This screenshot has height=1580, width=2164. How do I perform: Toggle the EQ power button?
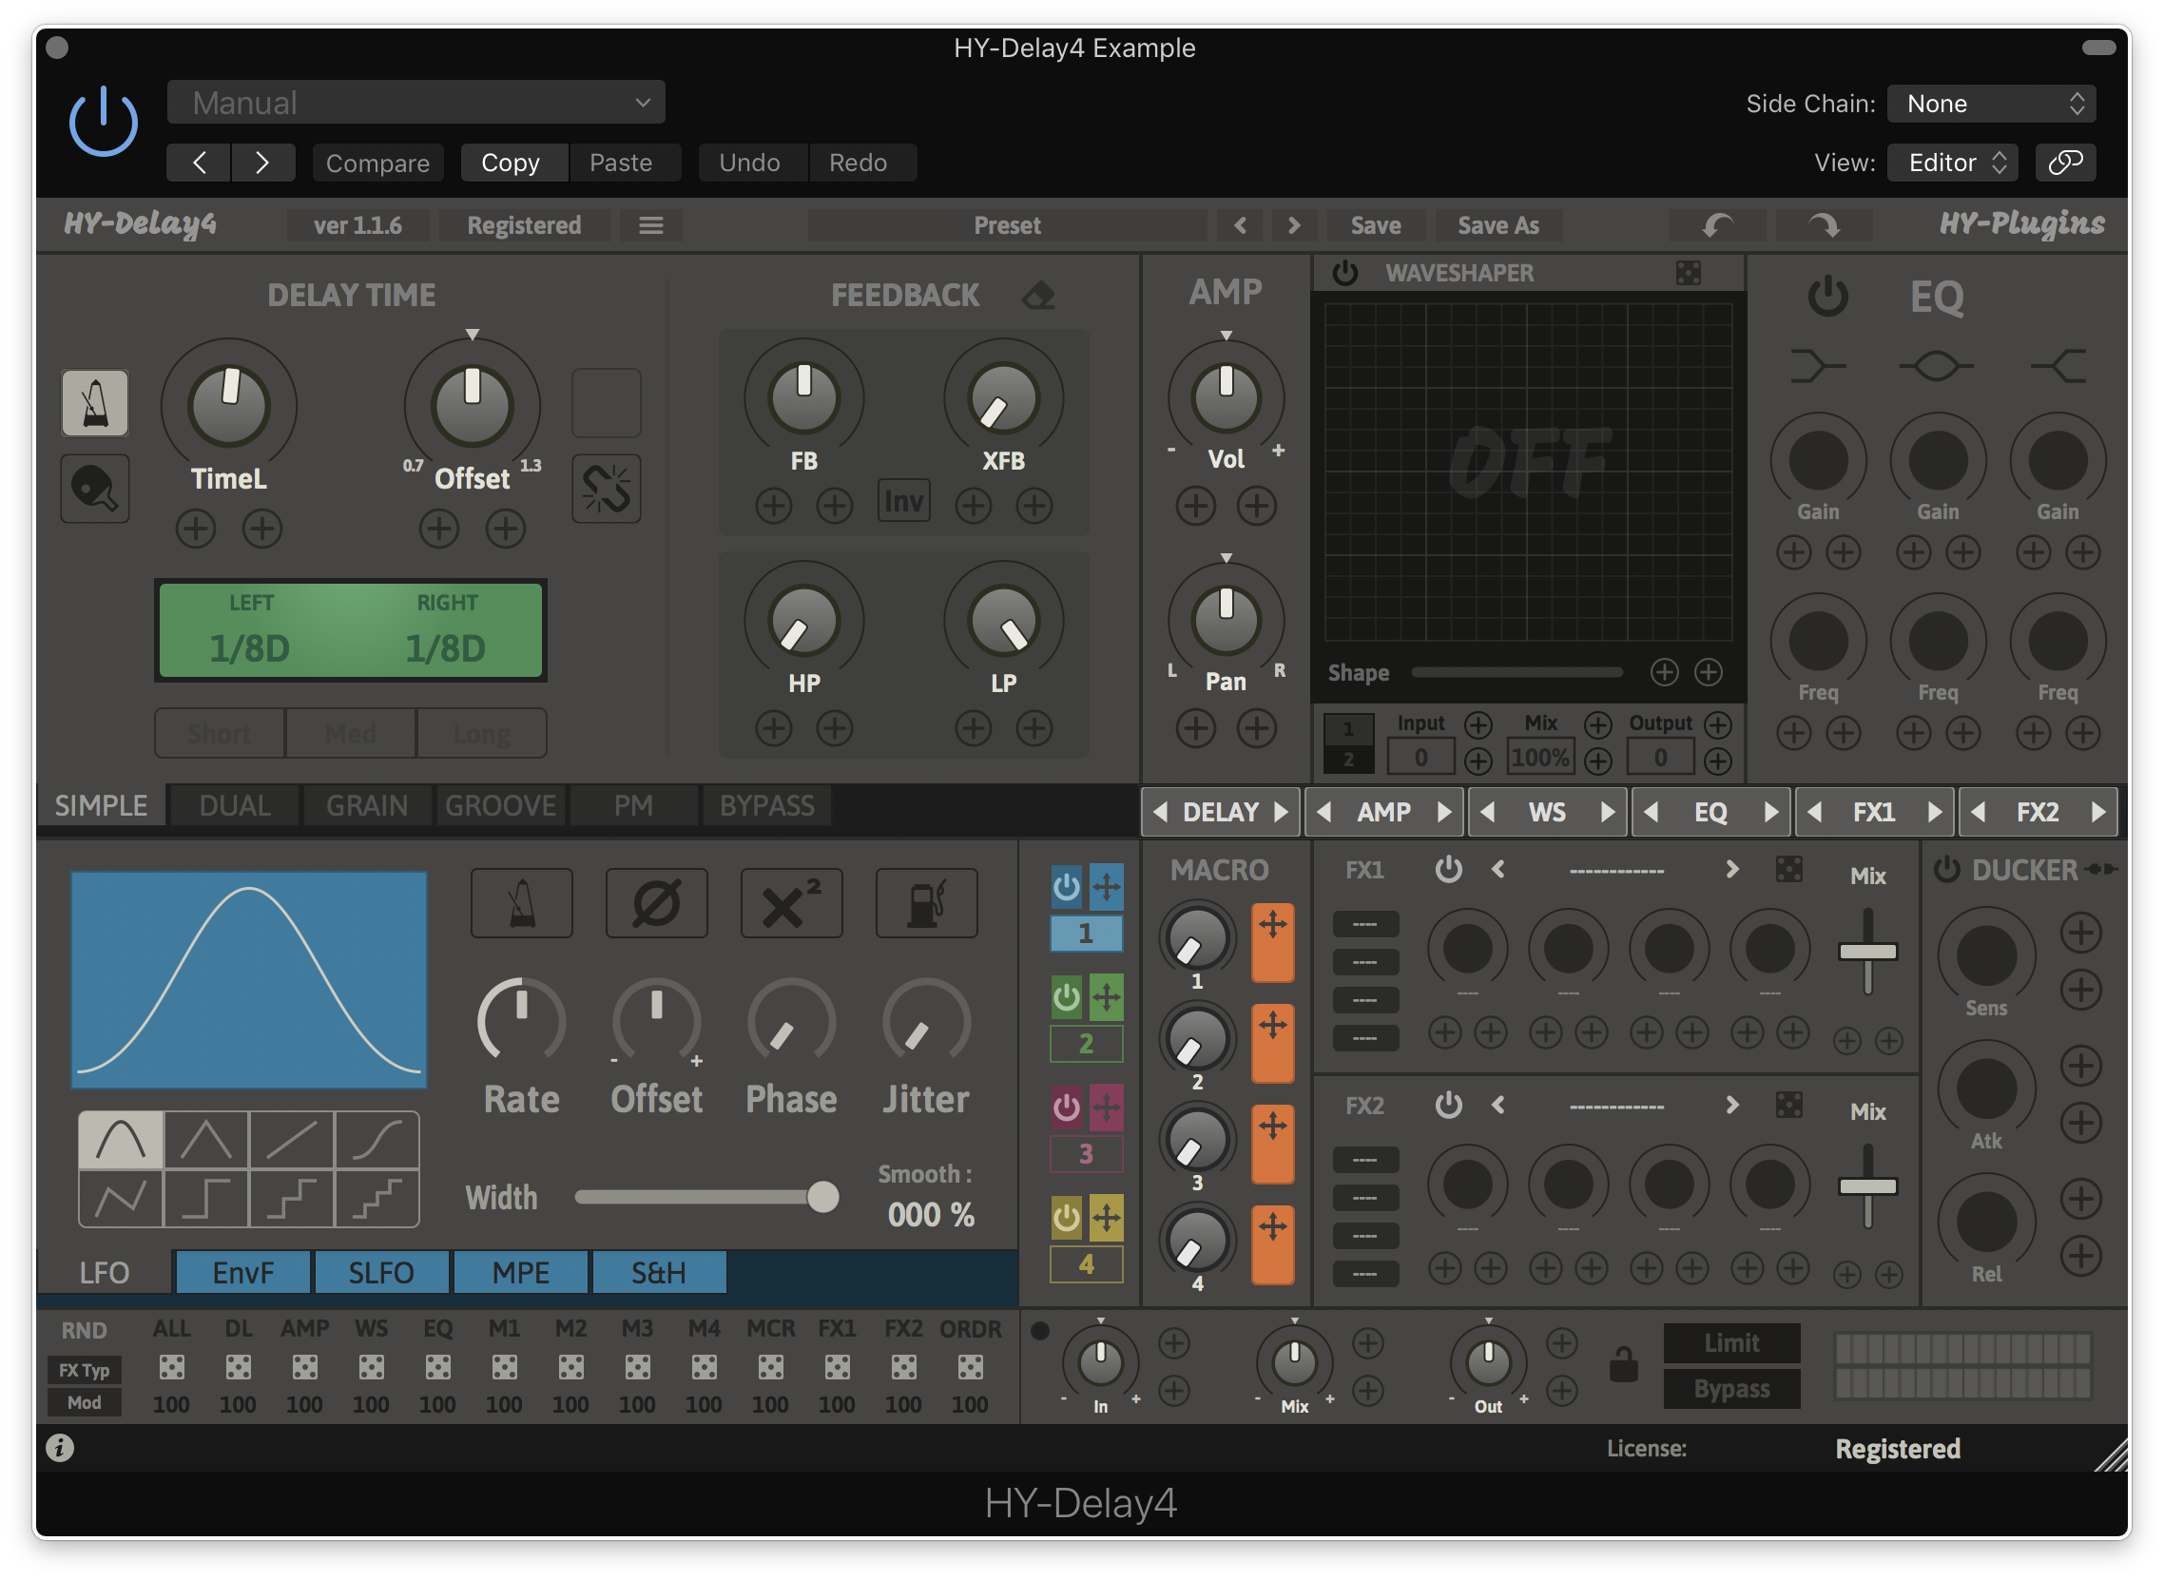click(x=1827, y=296)
